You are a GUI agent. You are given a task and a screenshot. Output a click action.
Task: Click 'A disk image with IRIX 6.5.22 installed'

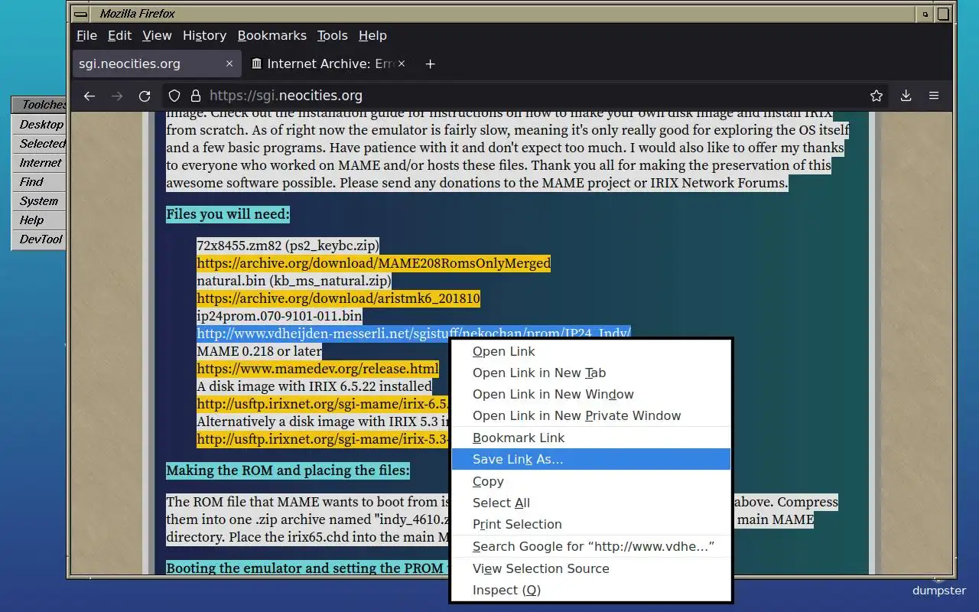[x=314, y=386]
